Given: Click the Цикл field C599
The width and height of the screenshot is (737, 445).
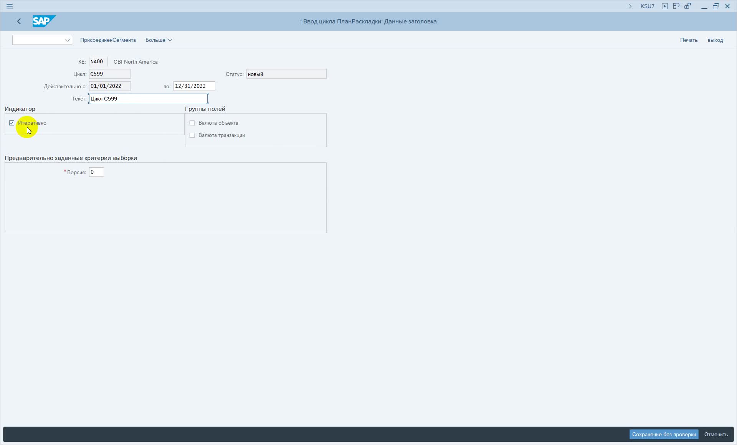Looking at the screenshot, I should click(x=110, y=74).
